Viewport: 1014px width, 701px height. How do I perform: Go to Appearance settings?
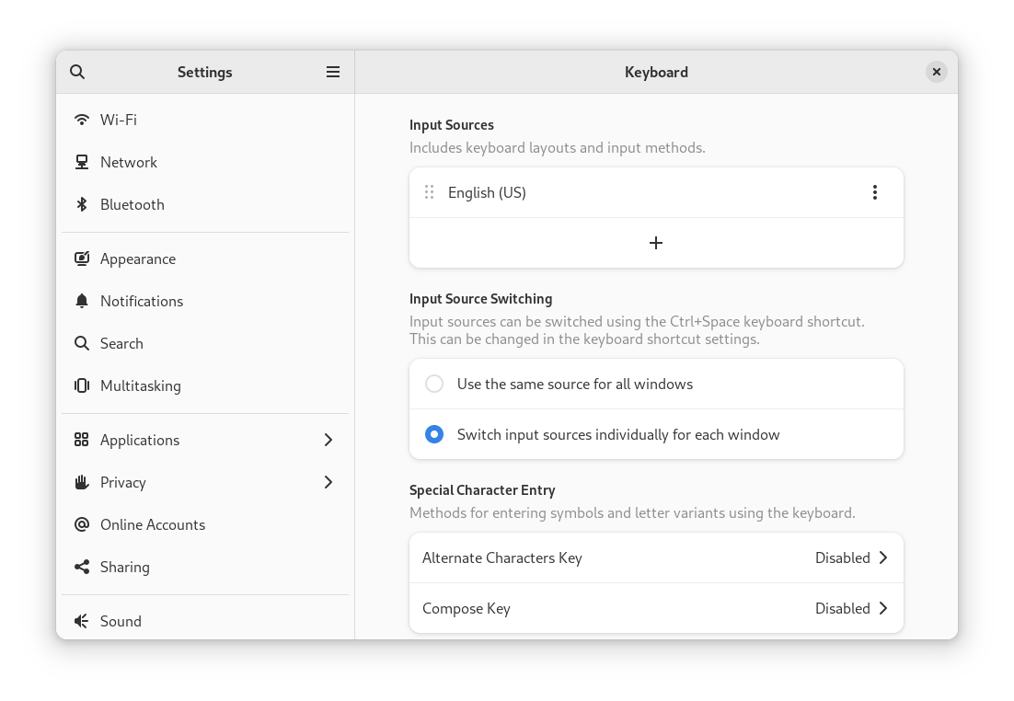click(x=205, y=259)
